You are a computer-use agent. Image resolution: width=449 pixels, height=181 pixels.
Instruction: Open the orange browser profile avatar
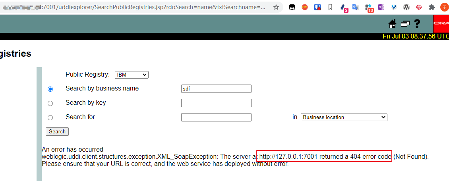(444, 7)
